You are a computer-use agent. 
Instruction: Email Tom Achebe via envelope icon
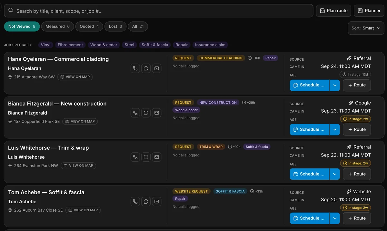click(x=157, y=202)
